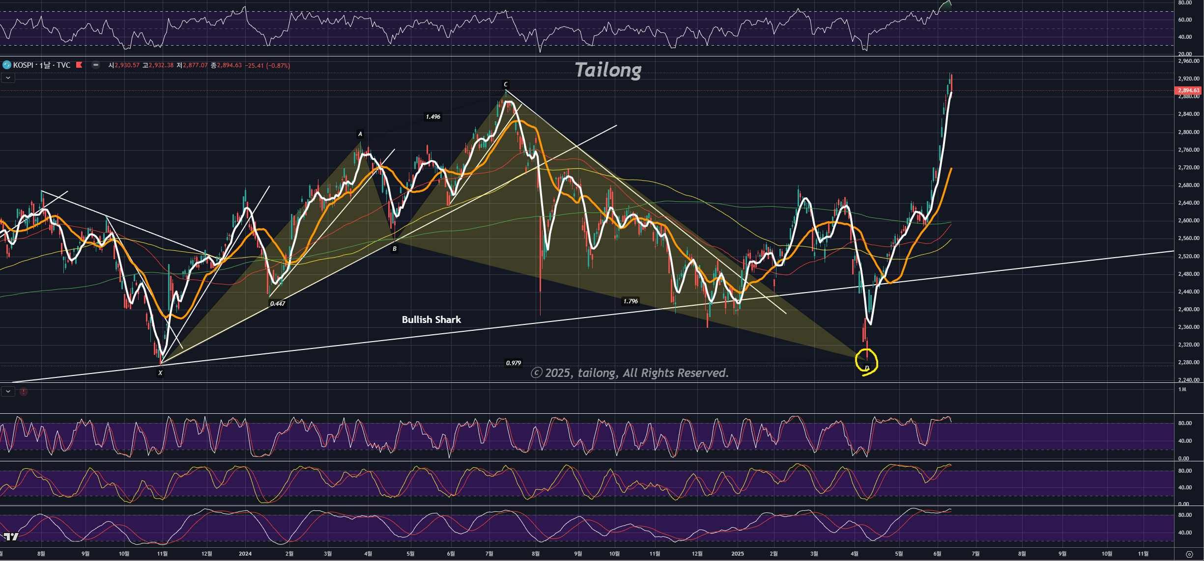The image size is (1204, 561).
Task: Click the 2024 label on time axis
Action: point(245,554)
